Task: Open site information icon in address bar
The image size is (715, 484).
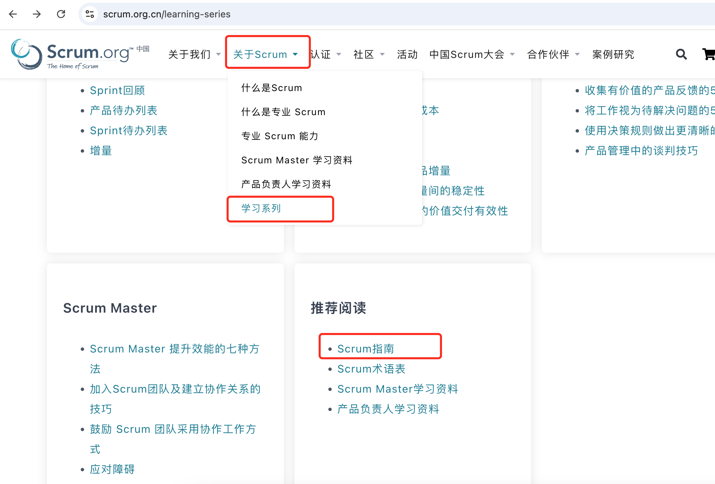Action: coord(90,14)
